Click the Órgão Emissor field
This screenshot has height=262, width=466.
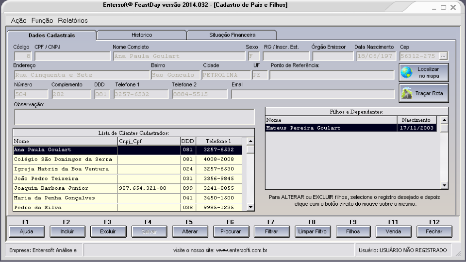pos(333,56)
